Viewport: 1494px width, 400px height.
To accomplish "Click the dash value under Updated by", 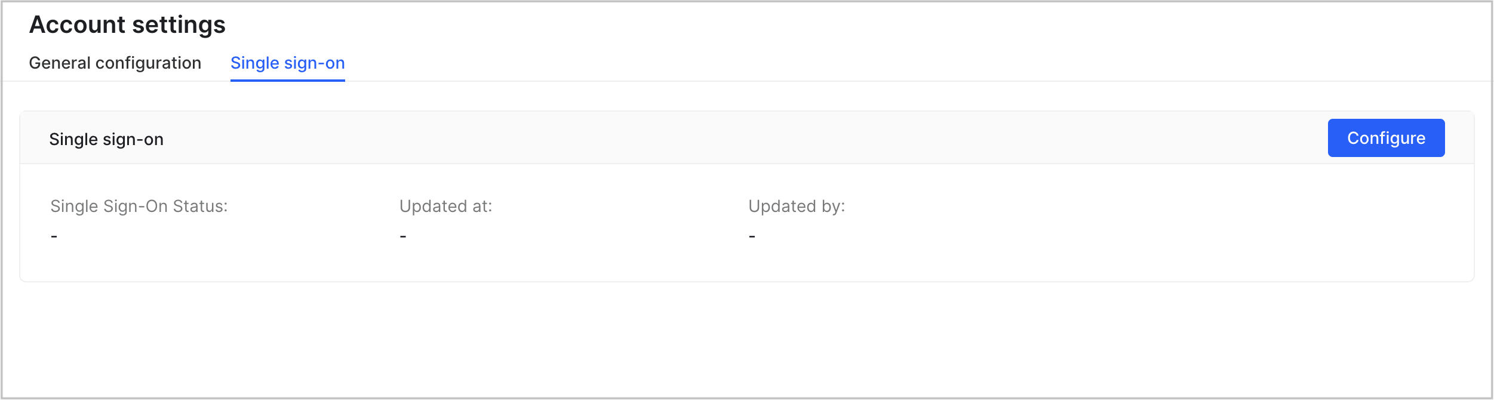I will (752, 236).
